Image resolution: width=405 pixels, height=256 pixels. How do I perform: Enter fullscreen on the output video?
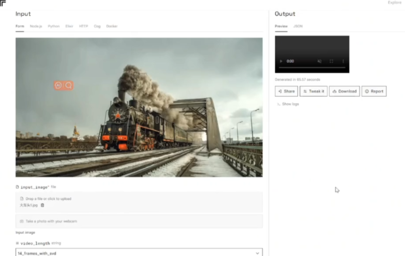coord(331,61)
